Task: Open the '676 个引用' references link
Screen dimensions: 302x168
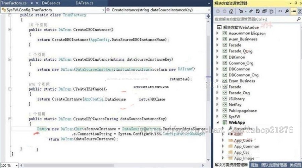Action: 39,84
